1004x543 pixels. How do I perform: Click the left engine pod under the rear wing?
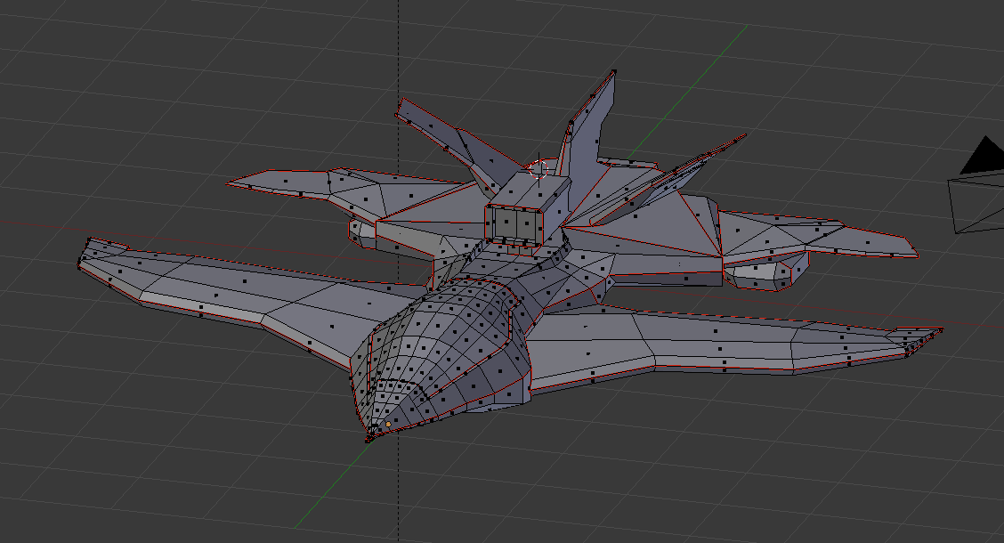pos(361,233)
